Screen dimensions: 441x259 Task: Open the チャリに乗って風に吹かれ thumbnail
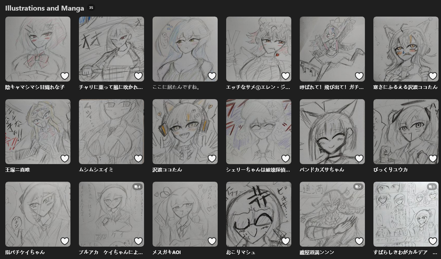[111, 49]
